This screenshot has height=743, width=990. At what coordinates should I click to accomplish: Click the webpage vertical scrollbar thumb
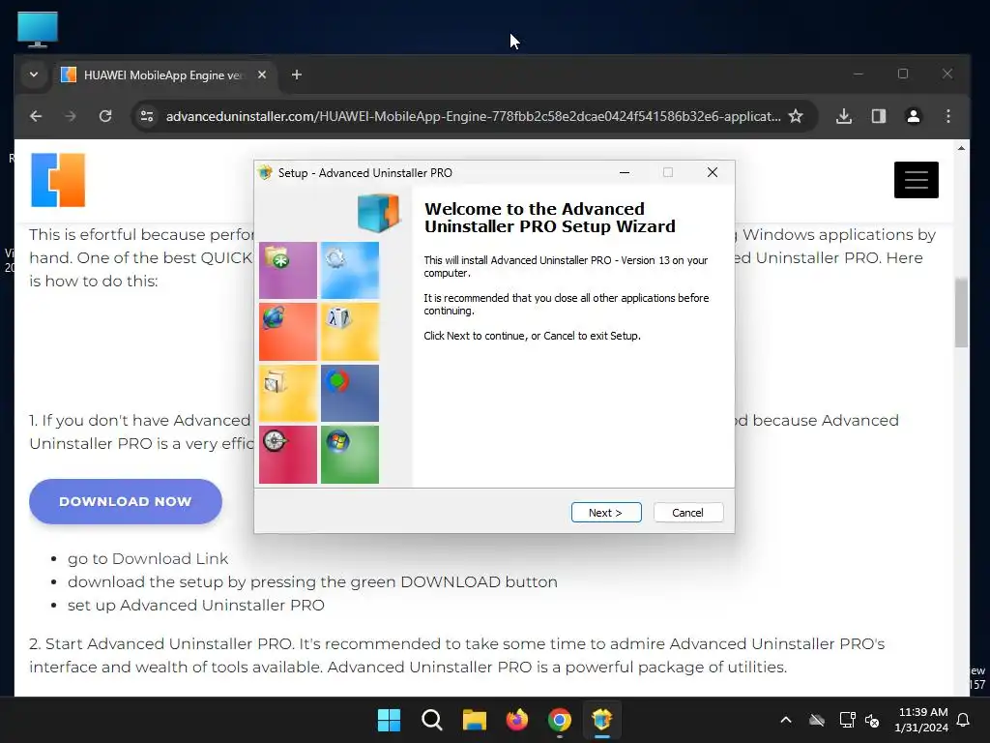[x=961, y=312]
